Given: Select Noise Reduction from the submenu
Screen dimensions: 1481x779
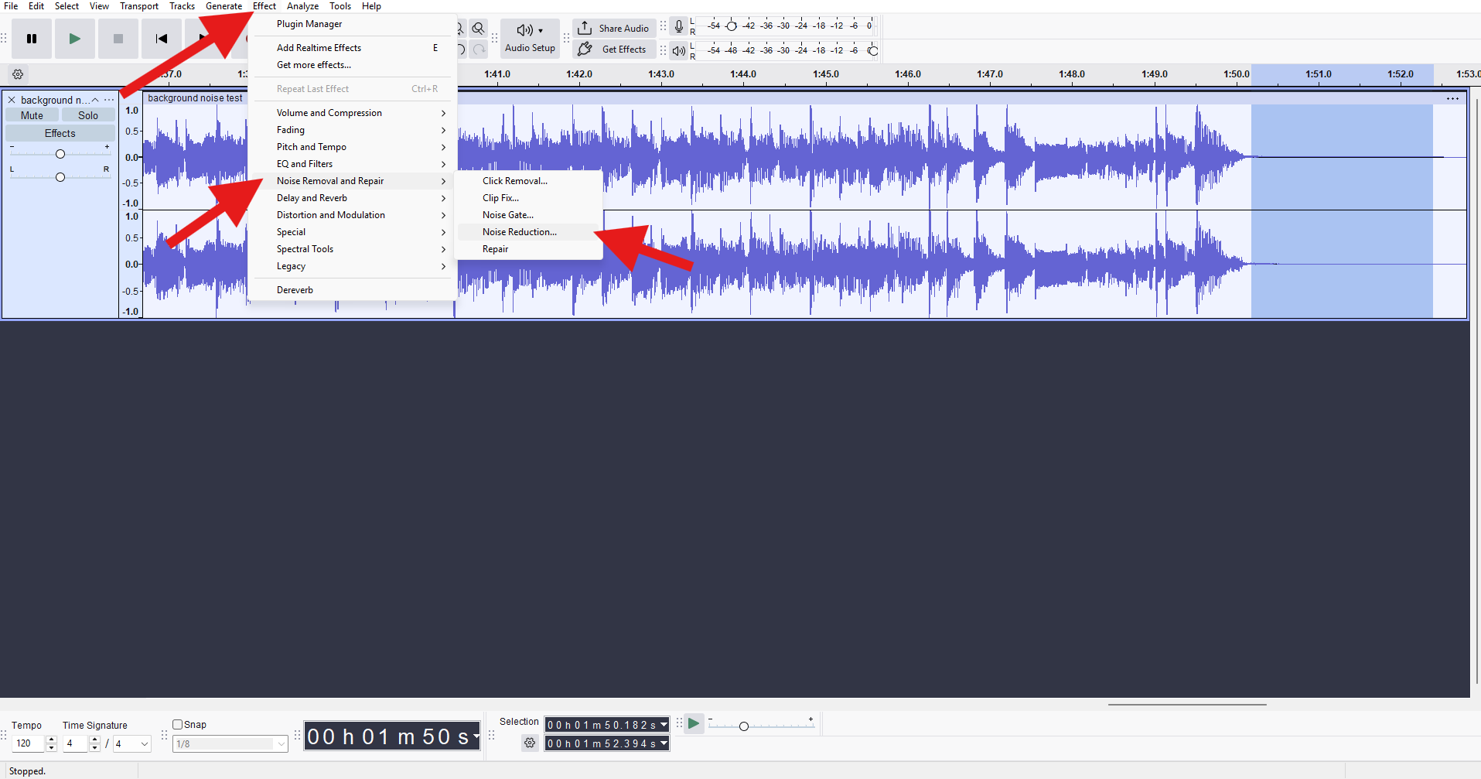Looking at the screenshot, I should (519, 231).
